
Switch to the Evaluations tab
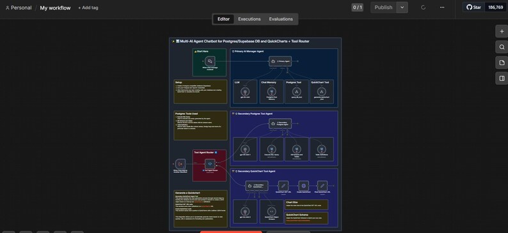pos(281,19)
